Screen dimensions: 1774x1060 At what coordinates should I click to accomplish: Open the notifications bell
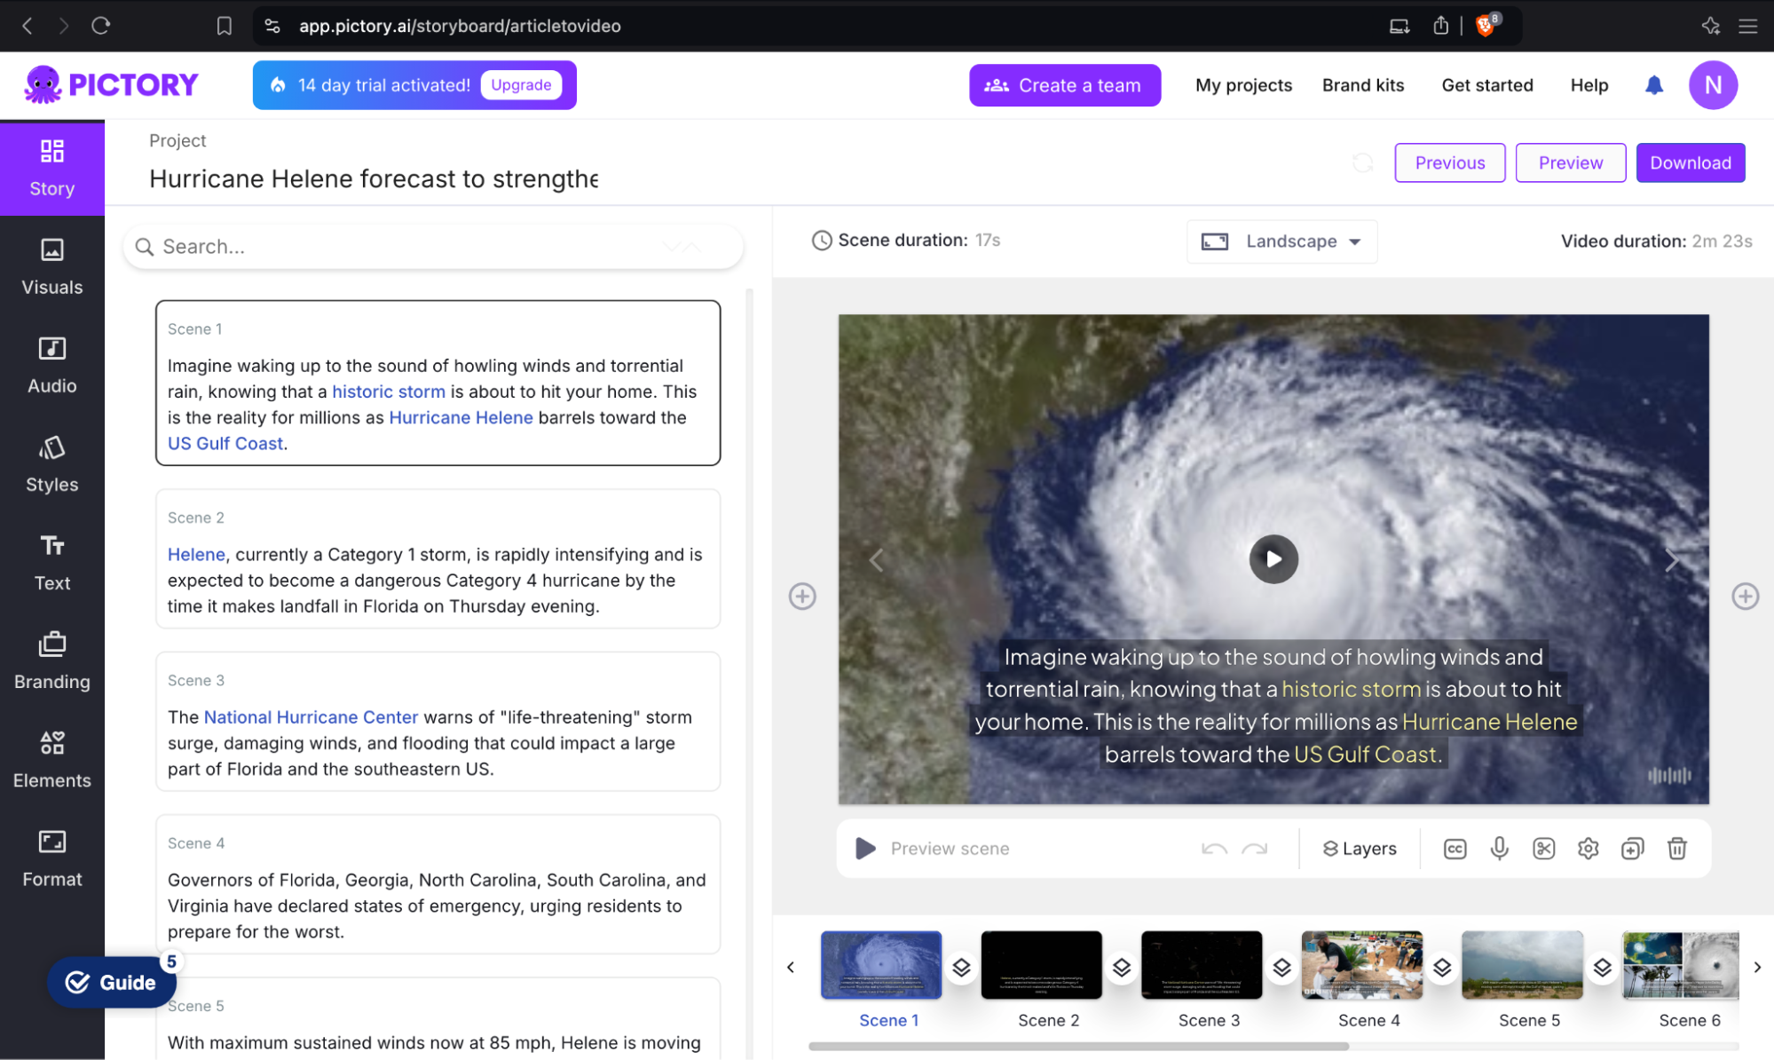coord(1654,85)
